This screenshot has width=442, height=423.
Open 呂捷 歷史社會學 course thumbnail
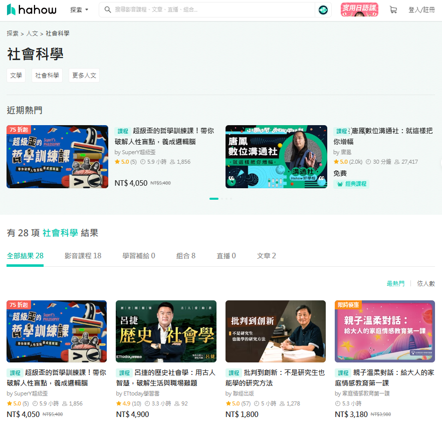pos(166,331)
